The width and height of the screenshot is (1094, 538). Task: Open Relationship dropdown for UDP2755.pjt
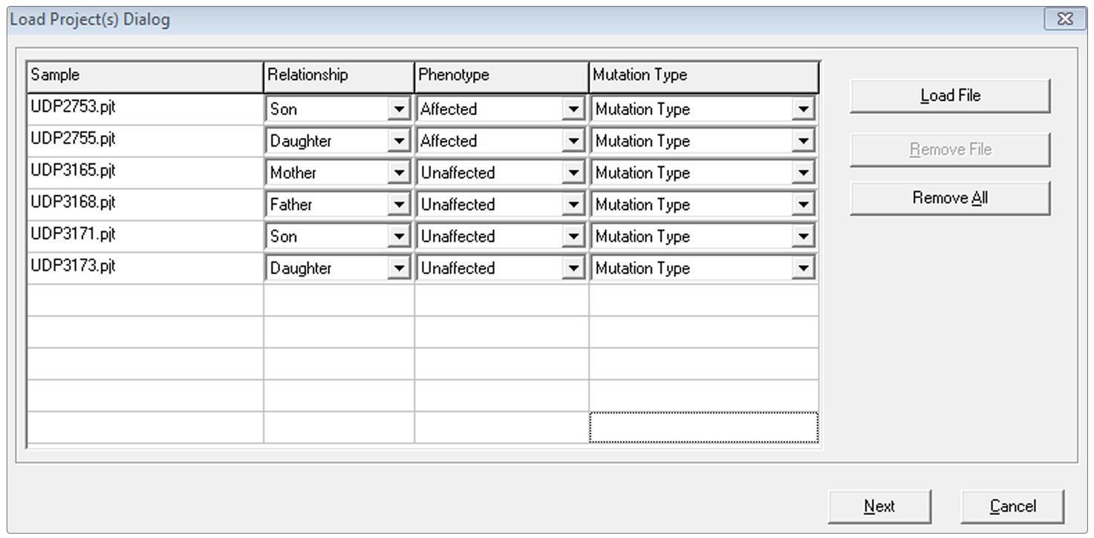(399, 142)
